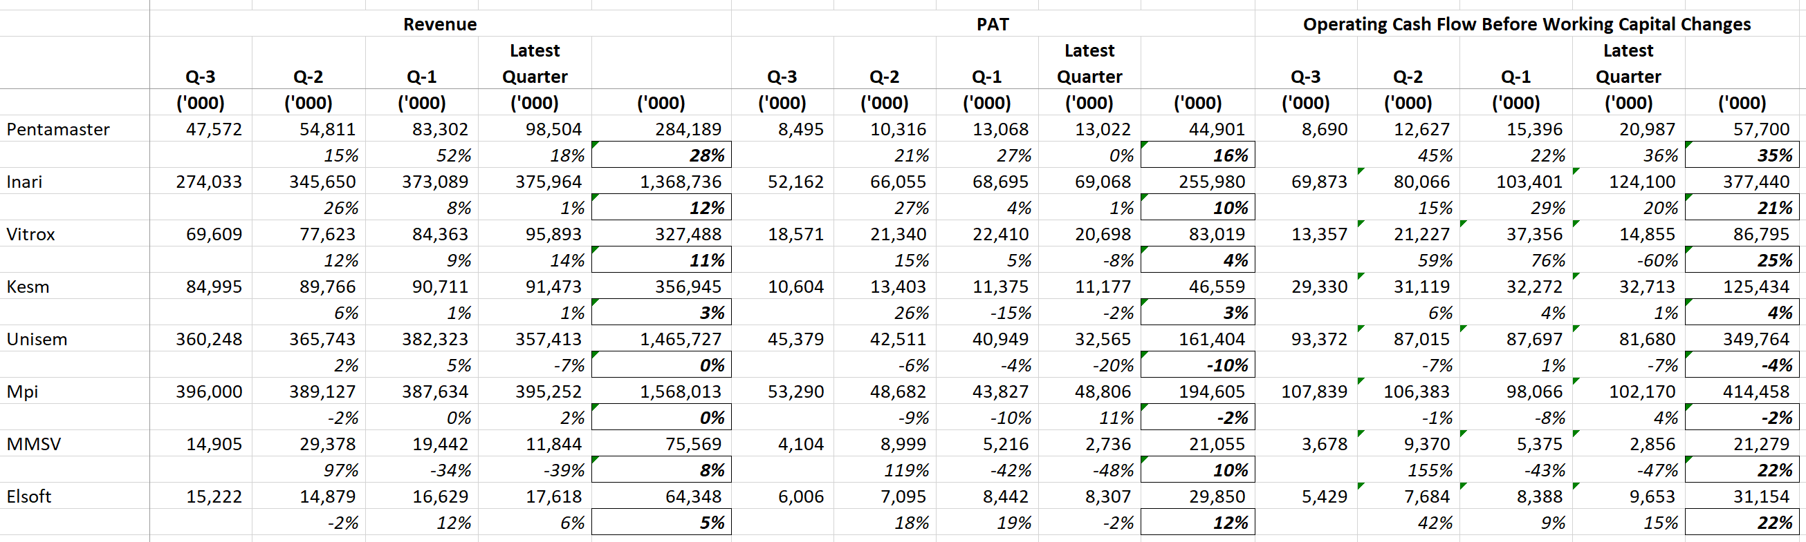Select Elsoft PAT total 29,850
The height and width of the screenshot is (542, 1806).
(x=1217, y=497)
